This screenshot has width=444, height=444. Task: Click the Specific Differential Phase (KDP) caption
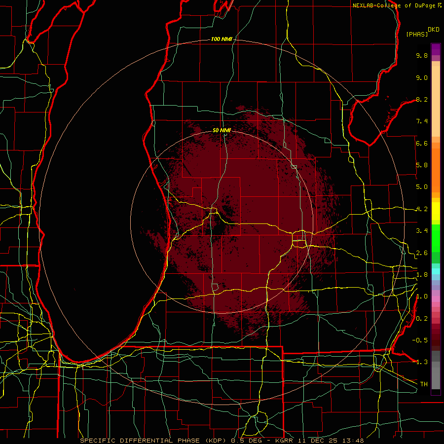153,441
